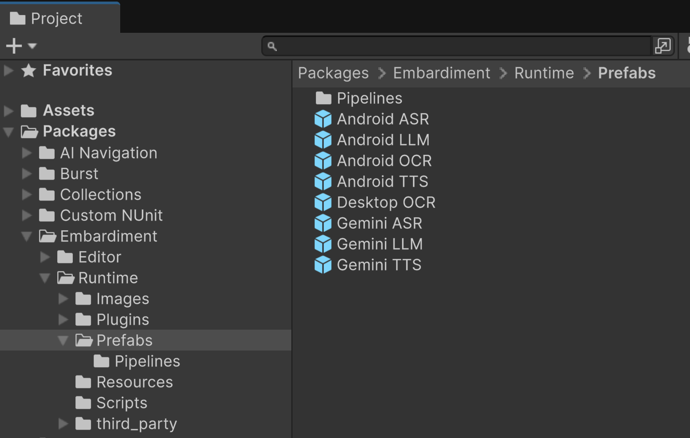Expand the Burst package arrow
The image size is (690, 438).
tap(27, 174)
